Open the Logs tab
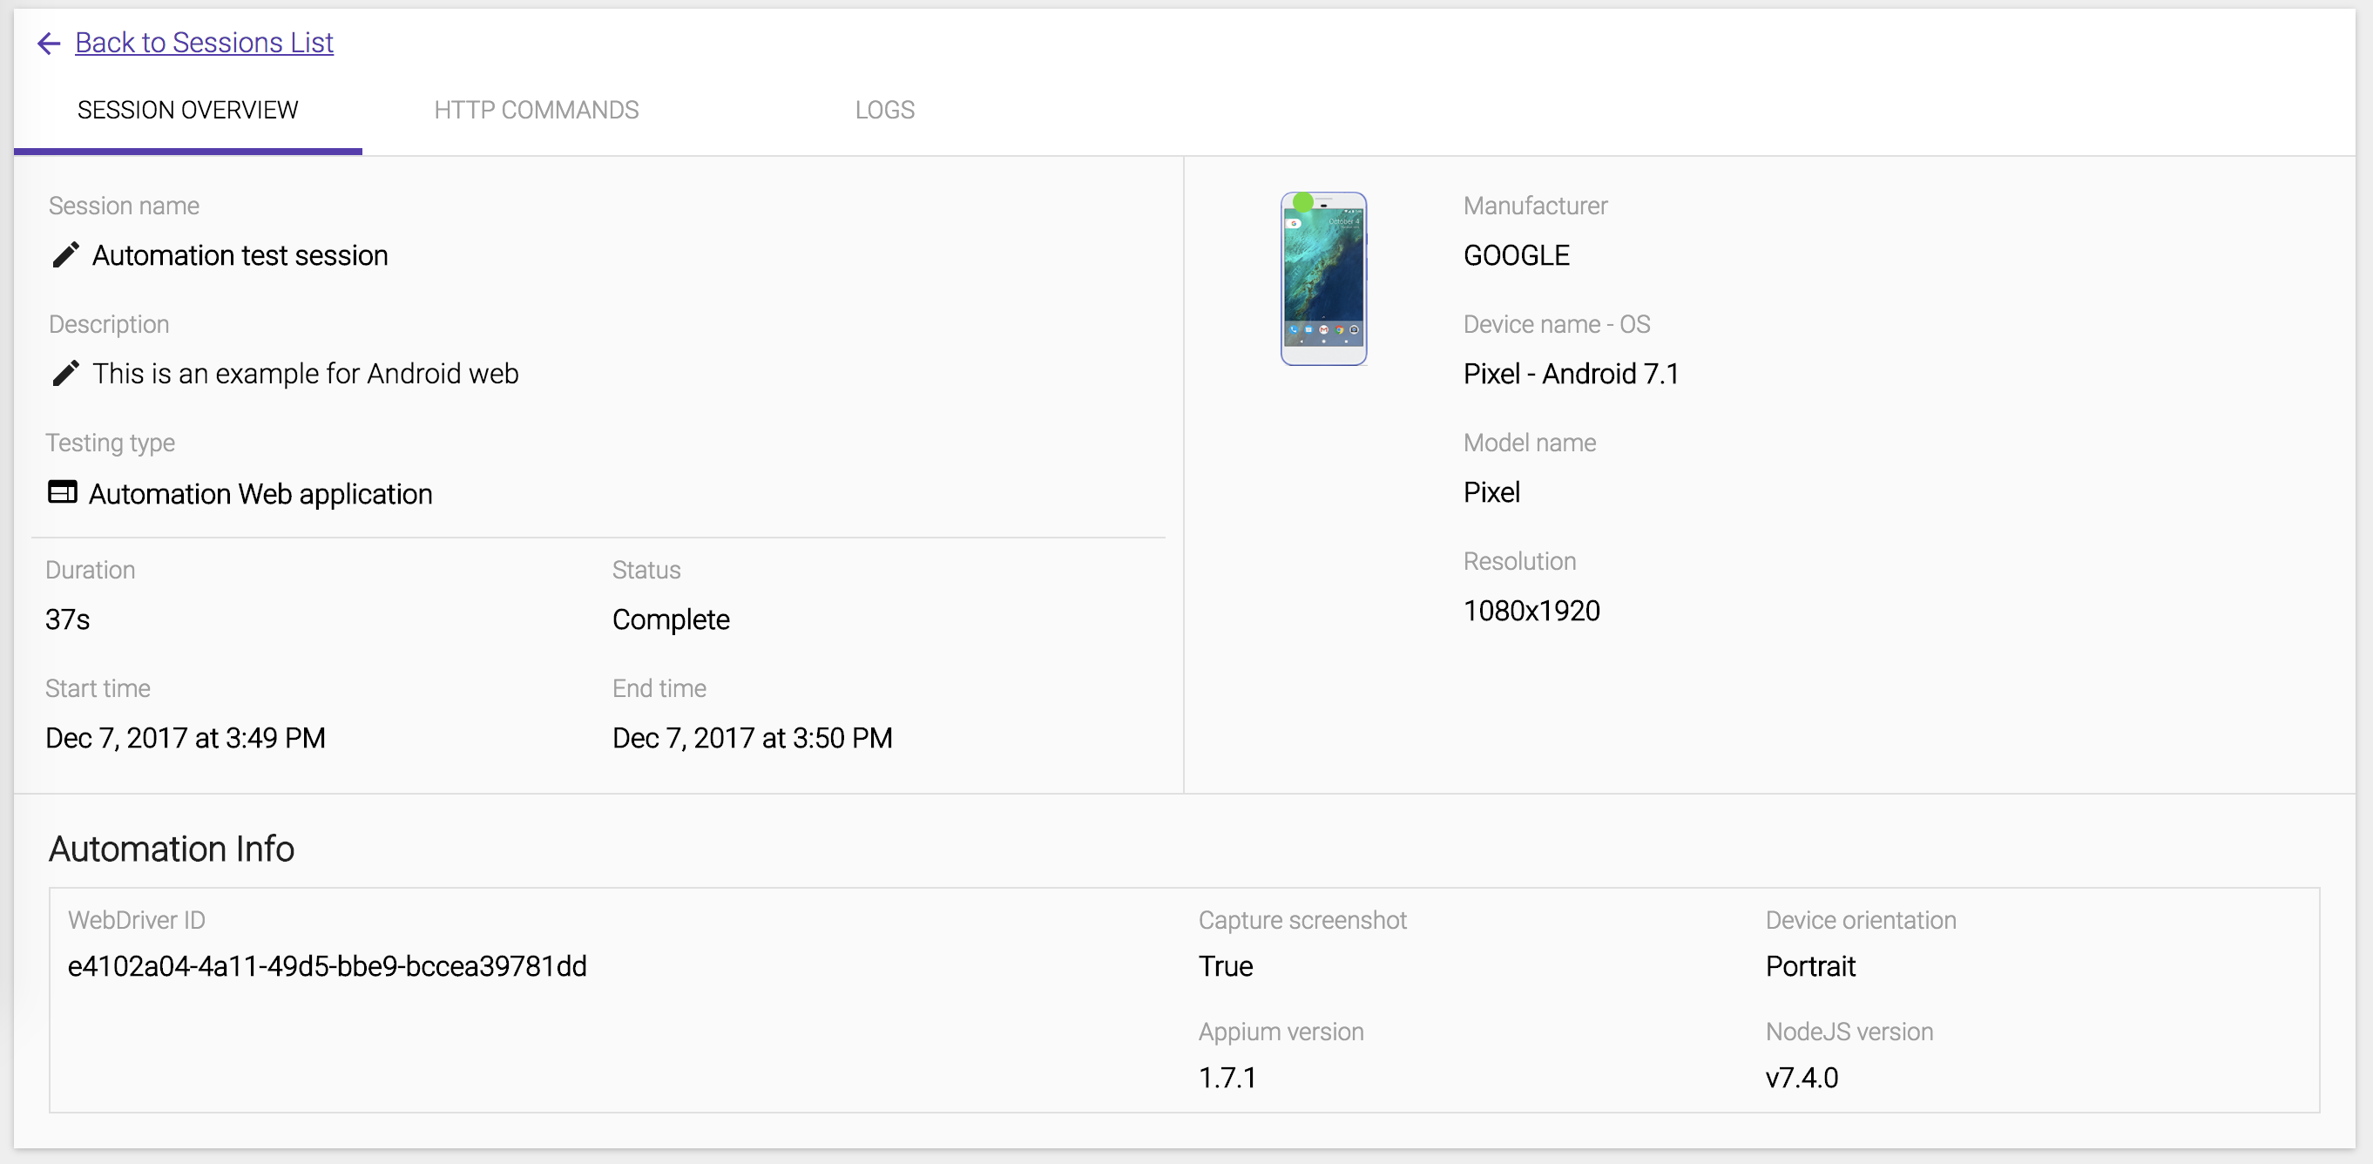The height and width of the screenshot is (1164, 2373). tap(884, 110)
